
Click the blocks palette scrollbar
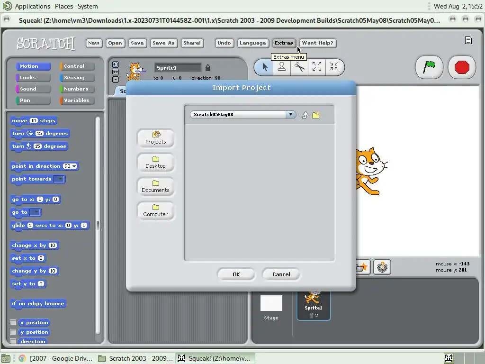(x=98, y=225)
